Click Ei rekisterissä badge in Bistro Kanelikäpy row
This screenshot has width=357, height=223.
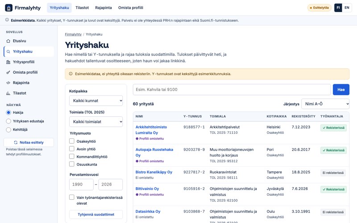333,173
